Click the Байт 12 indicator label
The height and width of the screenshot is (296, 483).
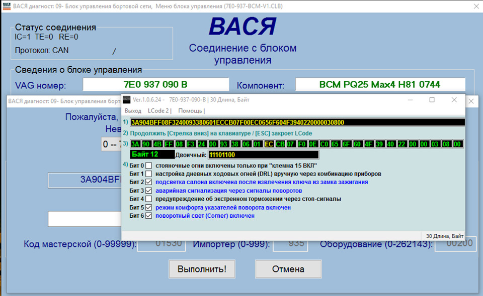[x=152, y=155]
